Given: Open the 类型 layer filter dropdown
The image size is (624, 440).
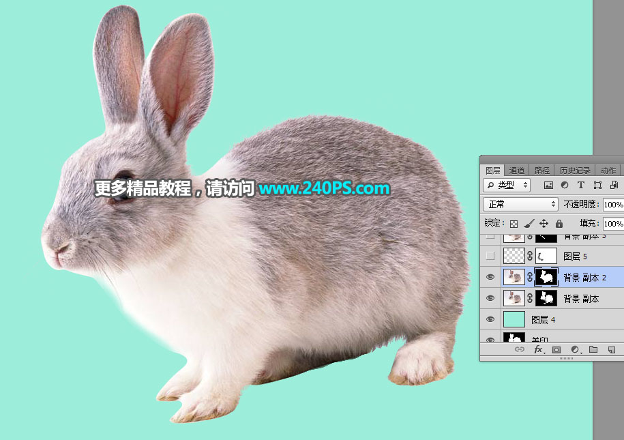Looking at the screenshot, I should pos(507,185).
